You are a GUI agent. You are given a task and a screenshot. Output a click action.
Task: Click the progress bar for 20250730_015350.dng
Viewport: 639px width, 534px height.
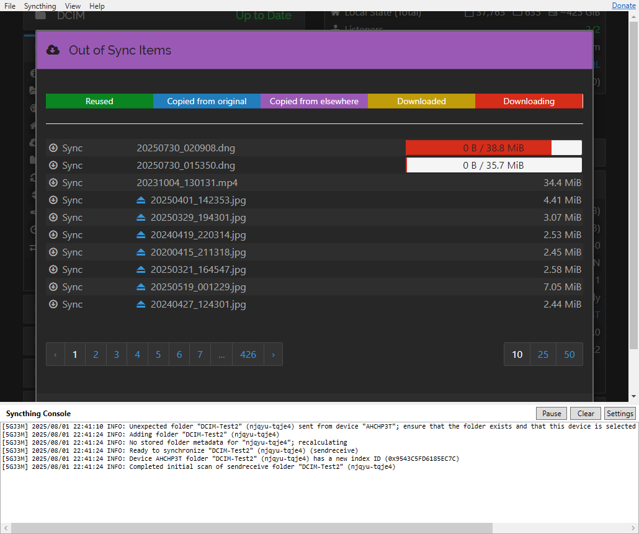point(493,166)
